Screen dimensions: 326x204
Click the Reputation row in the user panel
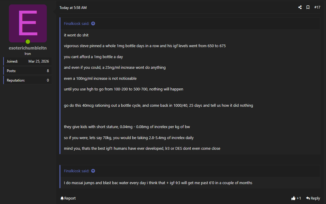pos(28,80)
